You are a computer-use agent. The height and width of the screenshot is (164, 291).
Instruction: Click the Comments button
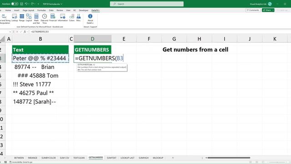pyautogui.click(x=253, y=10)
